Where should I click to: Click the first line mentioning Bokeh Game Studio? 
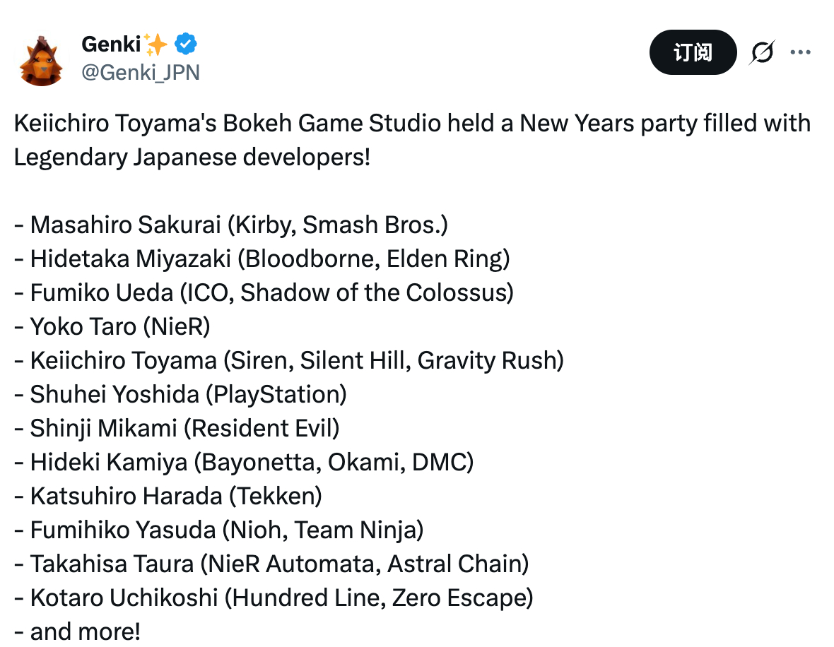(411, 123)
